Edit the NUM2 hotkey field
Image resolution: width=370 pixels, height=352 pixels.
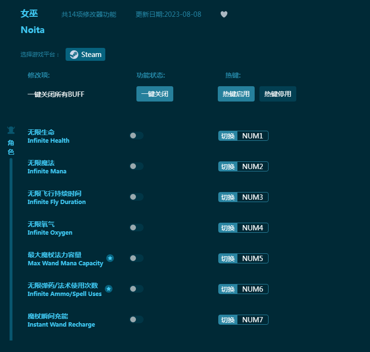pos(253,167)
